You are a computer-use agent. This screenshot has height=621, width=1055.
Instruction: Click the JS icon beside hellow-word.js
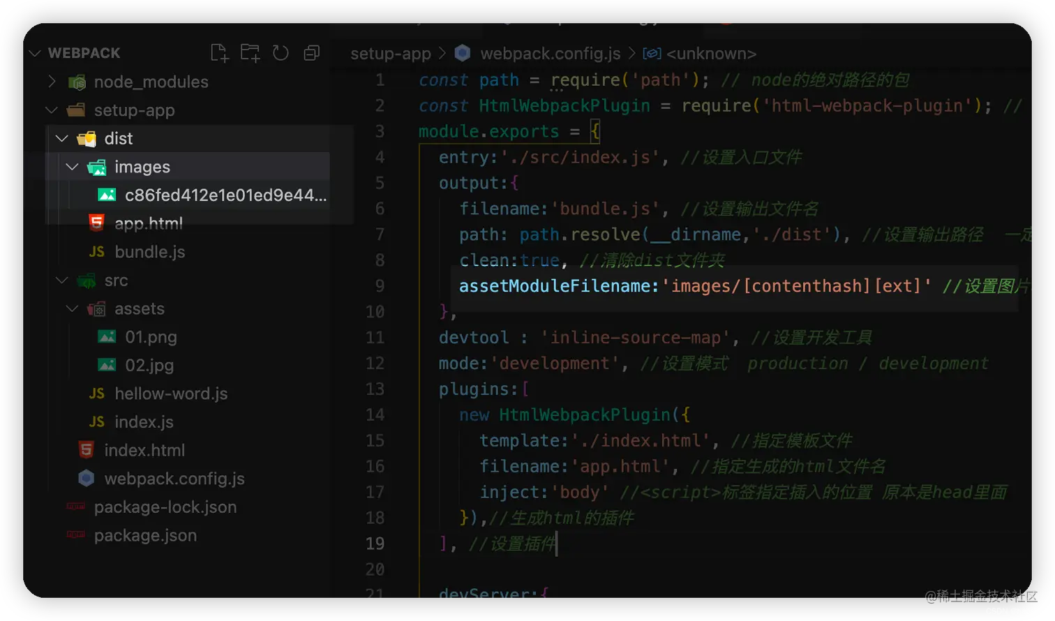(x=97, y=394)
